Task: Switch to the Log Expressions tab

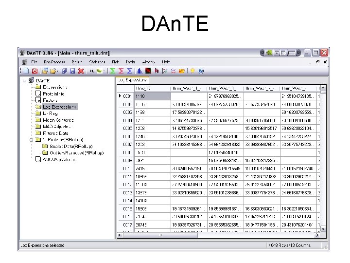Action: [132, 80]
